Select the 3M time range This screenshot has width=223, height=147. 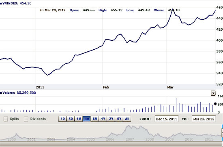click(x=87, y=119)
